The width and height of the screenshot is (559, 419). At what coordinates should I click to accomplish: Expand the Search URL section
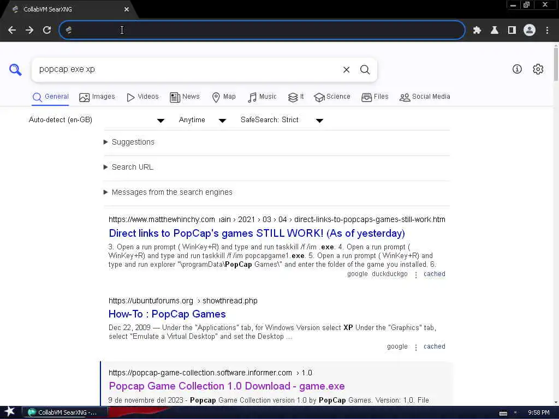point(128,167)
